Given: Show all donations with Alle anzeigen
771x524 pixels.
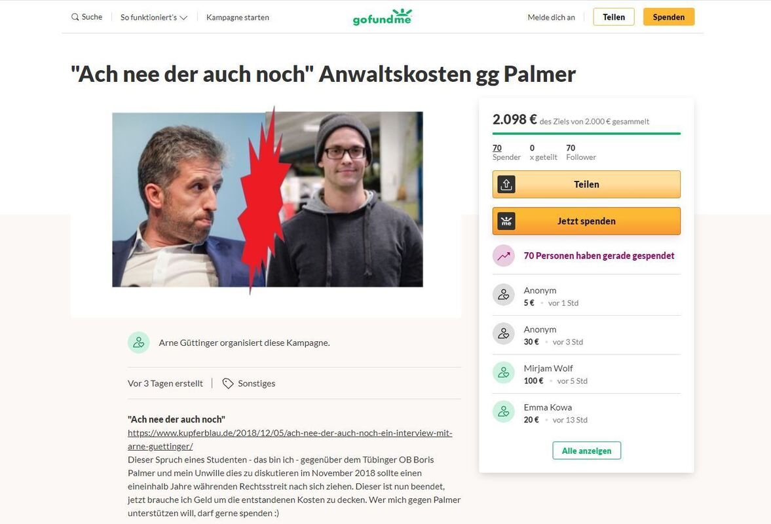Looking at the screenshot, I should tap(587, 451).
